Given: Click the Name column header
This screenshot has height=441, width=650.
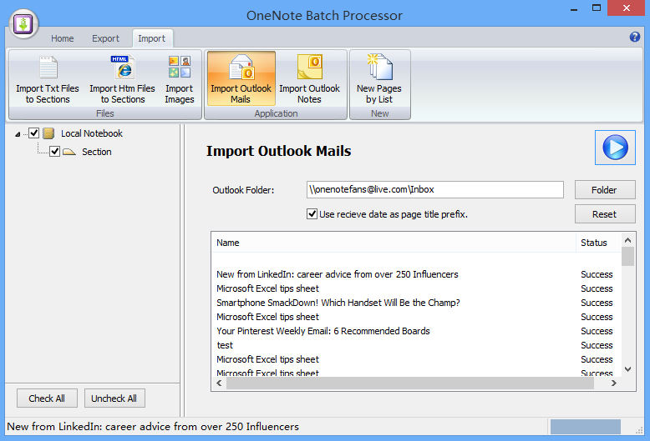Looking at the screenshot, I should tap(394, 243).
